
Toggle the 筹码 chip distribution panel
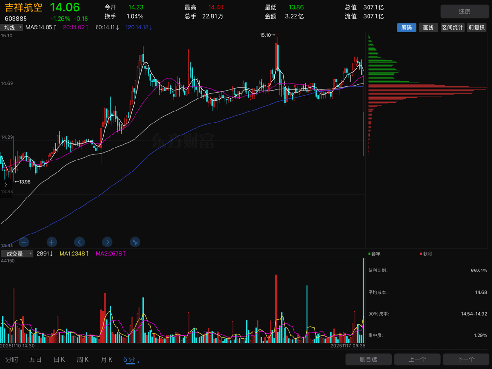click(x=406, y=27)
